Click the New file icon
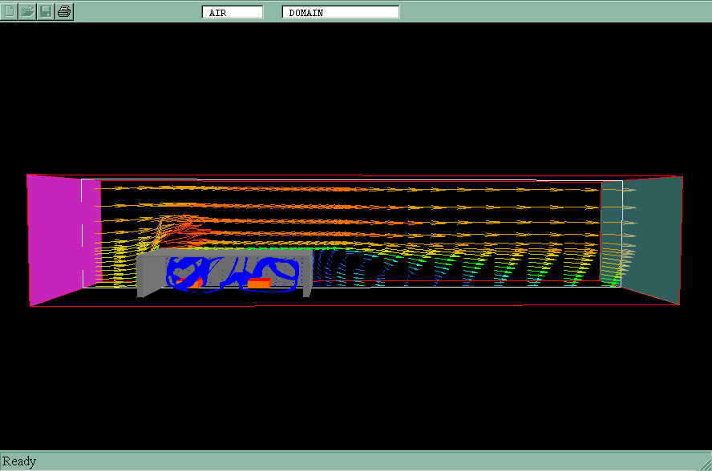 9,11
